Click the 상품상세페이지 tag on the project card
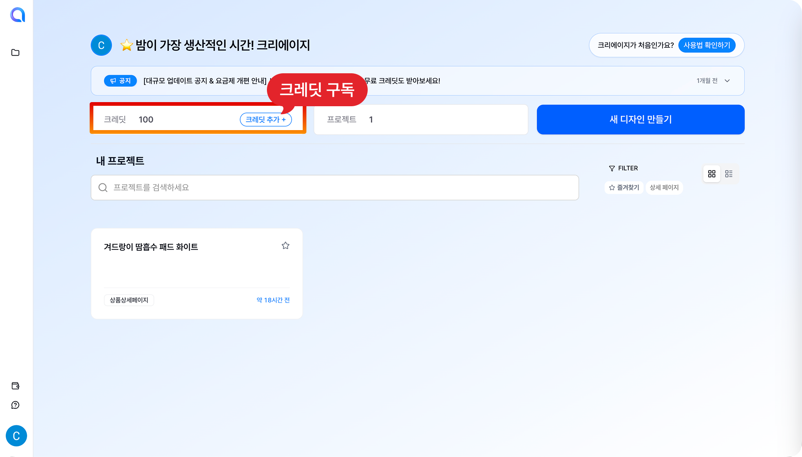 click(x=129, y=300)
